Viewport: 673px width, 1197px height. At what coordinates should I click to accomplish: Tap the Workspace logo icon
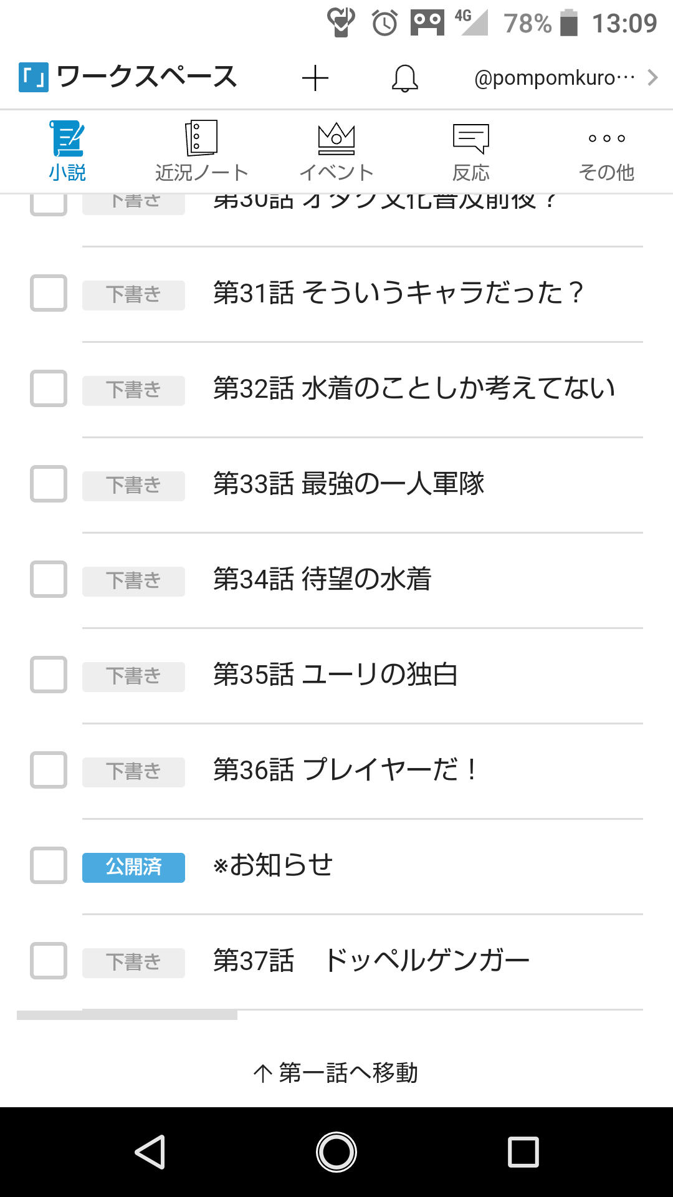click(34, 78)
